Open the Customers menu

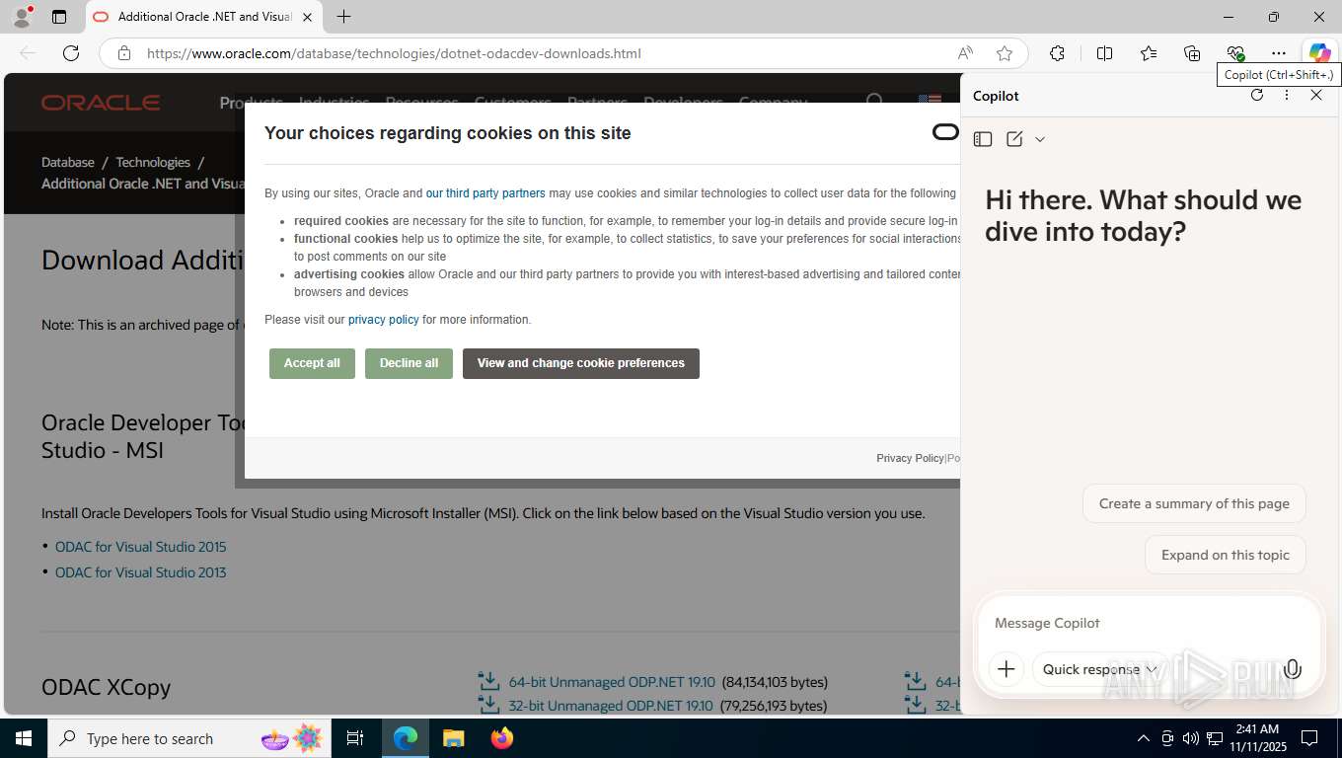pyautogui.click(x=512, y=103)
